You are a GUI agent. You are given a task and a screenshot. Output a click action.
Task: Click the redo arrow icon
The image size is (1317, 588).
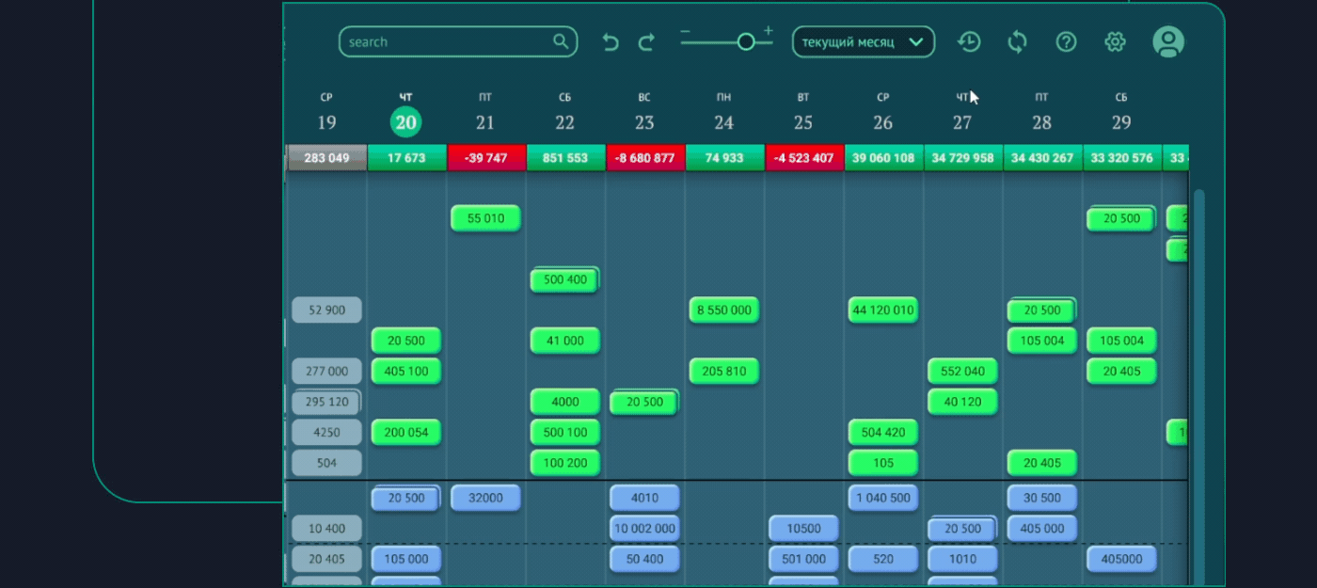click(646, 42)
